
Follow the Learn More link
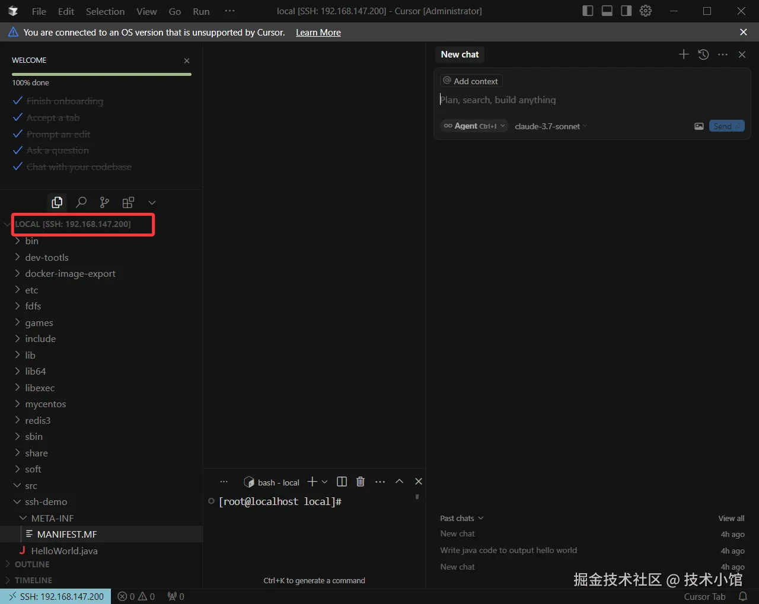click(318, 33)
